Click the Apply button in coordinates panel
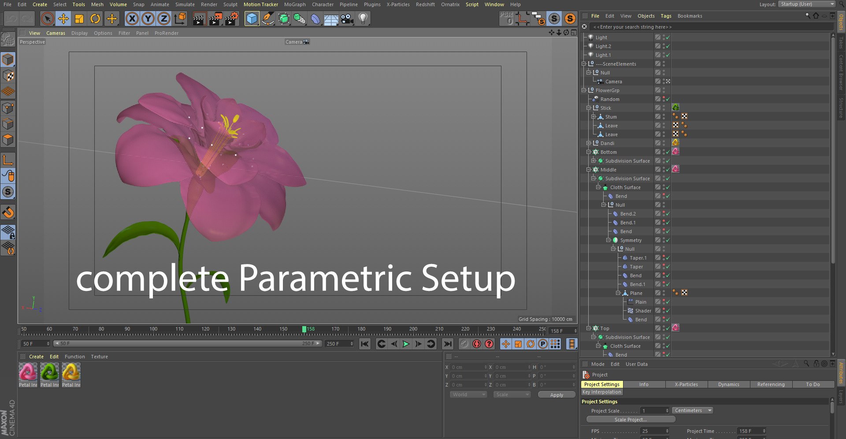The width and height of the screenshot is (846, 439). [x=557, y=395]
